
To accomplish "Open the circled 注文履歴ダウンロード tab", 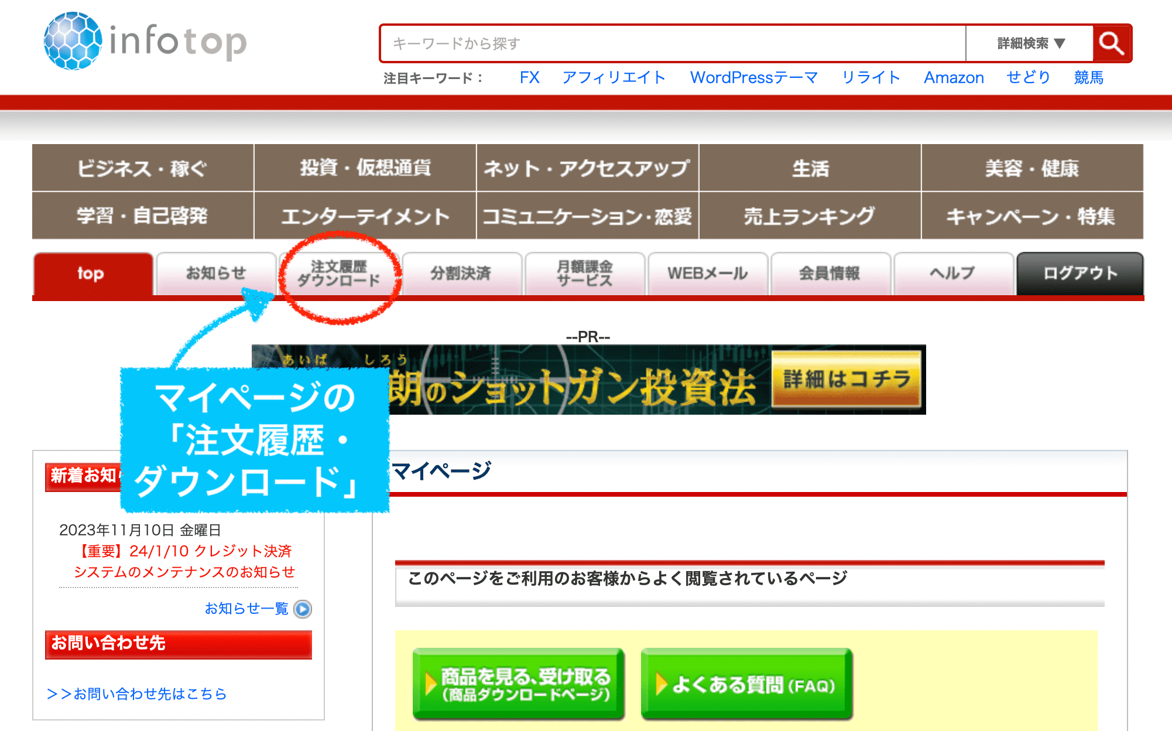I will [x=340, y=273].
